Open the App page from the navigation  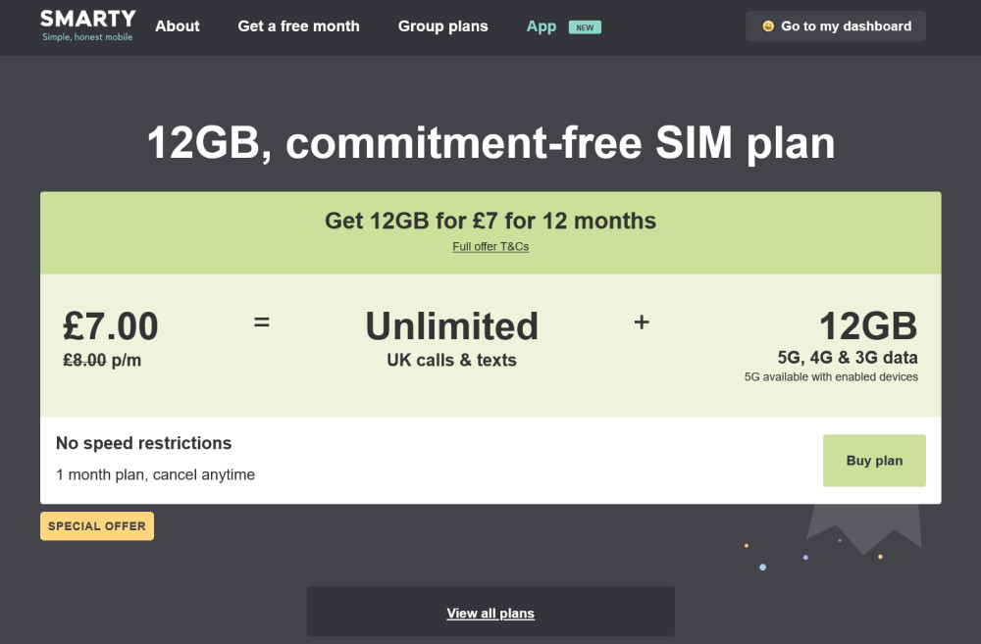pos(541,26)
